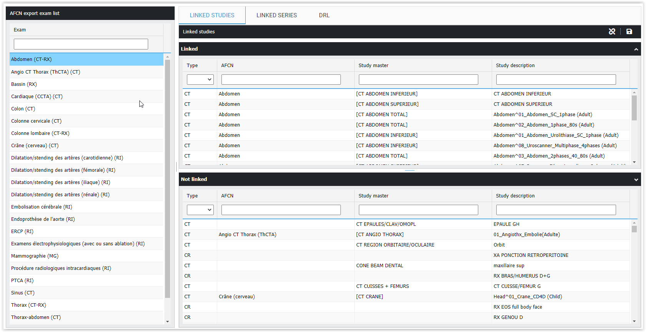The width and height of the screenshot is (646, 332).
Task: Click the save icon in Linked studies header
Action: (629, 31)
